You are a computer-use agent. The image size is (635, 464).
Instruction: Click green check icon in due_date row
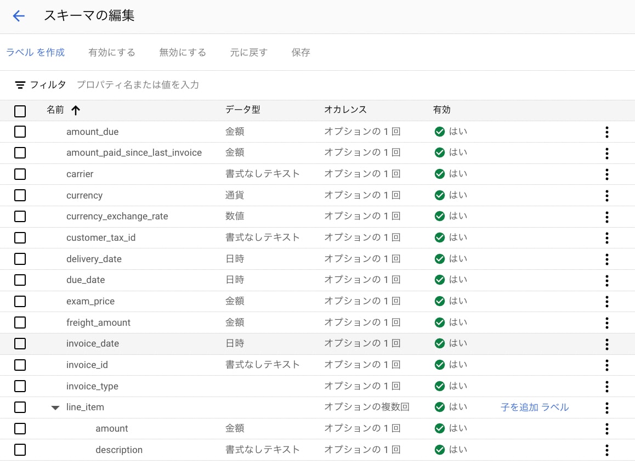tap(439, 280)
